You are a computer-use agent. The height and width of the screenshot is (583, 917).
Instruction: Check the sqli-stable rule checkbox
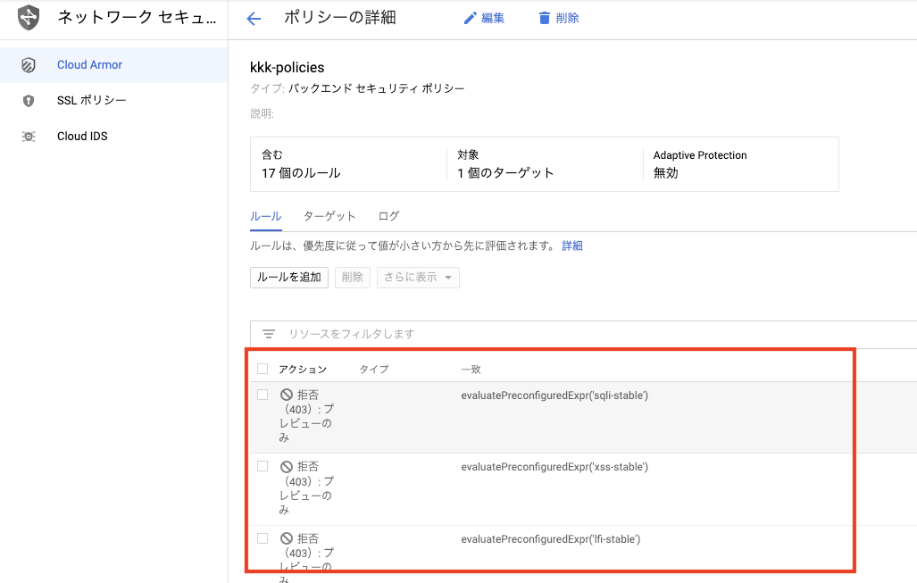pos(263,395)
